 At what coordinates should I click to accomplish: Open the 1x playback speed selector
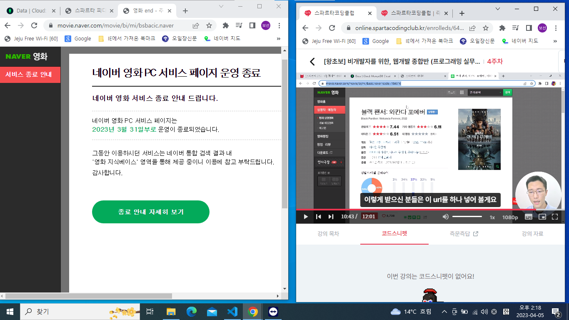coord(492,217)
